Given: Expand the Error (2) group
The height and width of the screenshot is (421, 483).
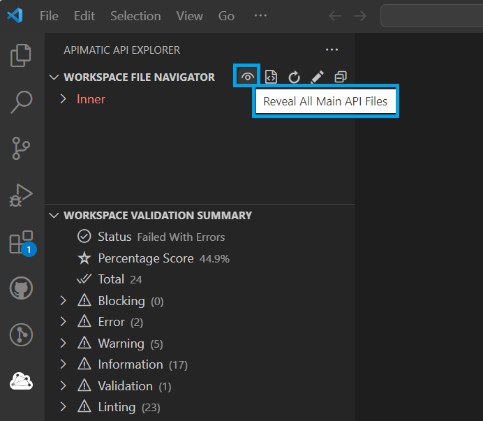Looking at the screenshot, I should pyautogui.click(x=63, y=322).
